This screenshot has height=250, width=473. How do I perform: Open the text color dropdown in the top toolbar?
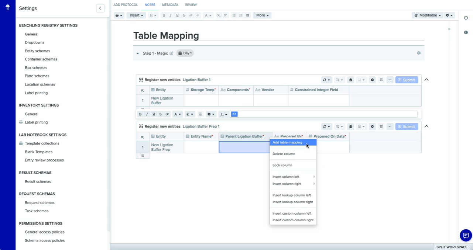tap(208, 15)
